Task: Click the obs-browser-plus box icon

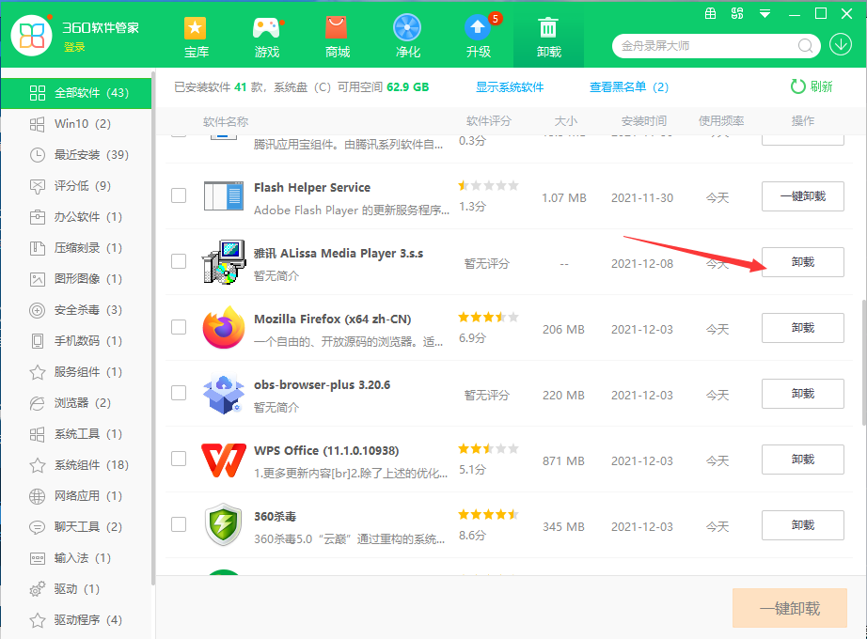Action: click(x=224, y=394)
